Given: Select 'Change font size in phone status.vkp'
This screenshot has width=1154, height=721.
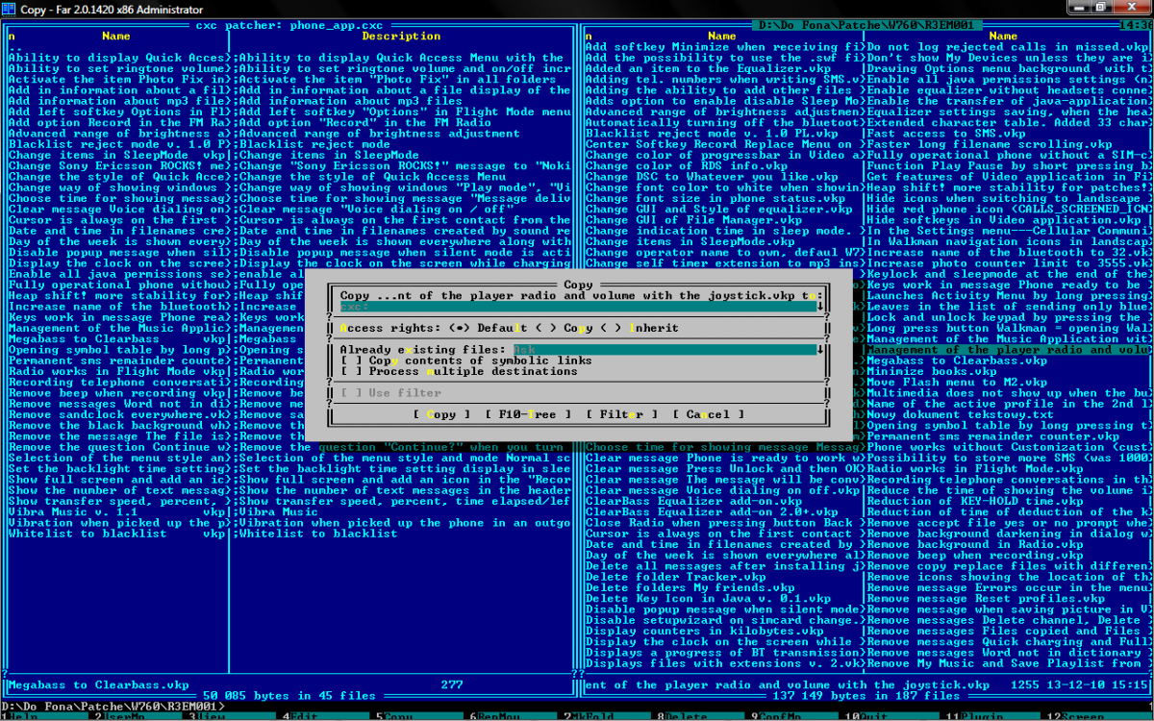Looking at the screenshot, I should tap(723, 199).
